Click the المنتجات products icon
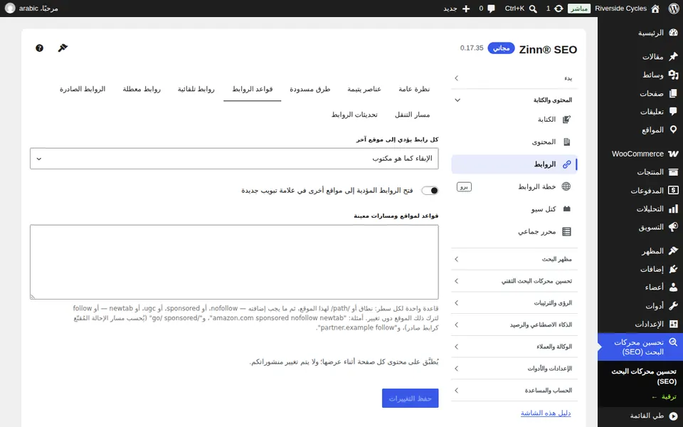This screenshot has height=427, width=683. point(674,172)
